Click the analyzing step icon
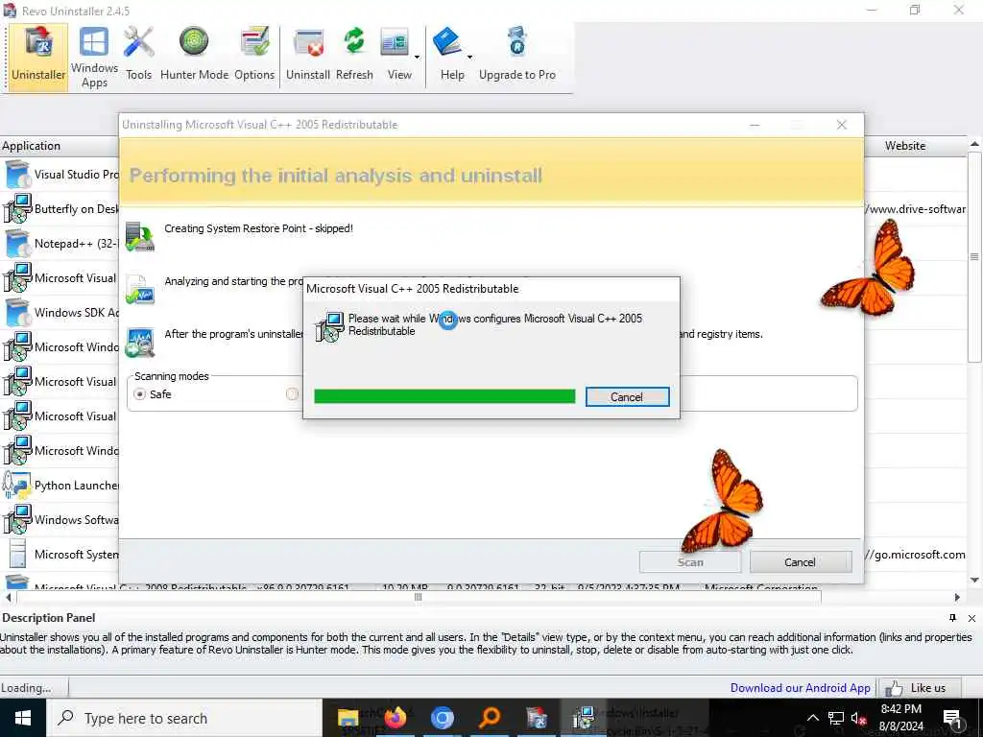This screenshot has width=983, height=737. coord(139,289)
